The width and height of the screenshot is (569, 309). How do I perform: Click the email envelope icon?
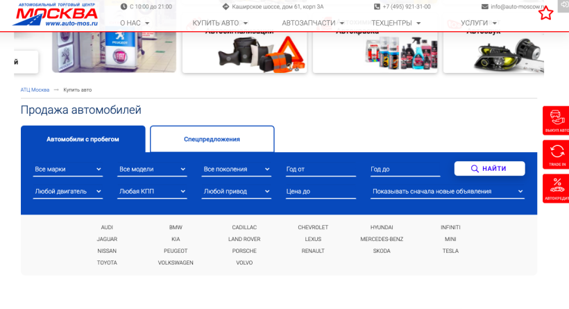point(485,6)
